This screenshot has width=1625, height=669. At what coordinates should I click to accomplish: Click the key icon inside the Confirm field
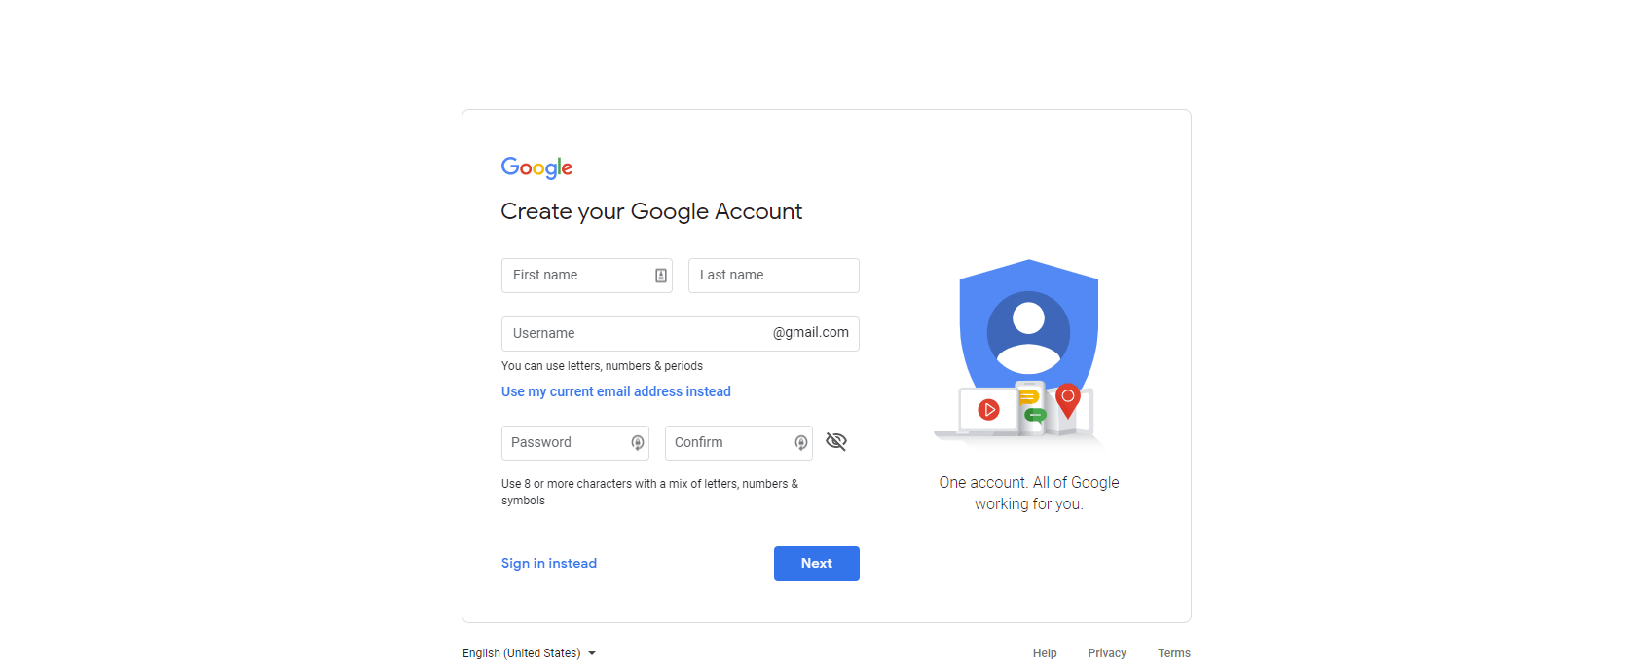801,443
